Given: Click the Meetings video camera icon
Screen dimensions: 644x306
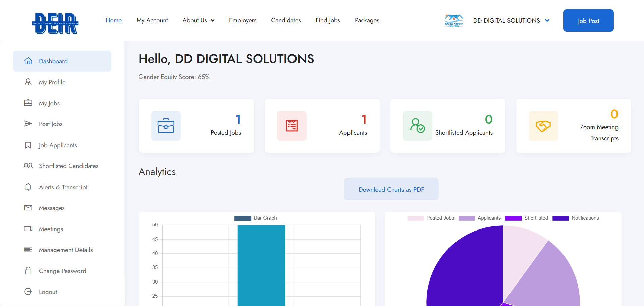Looking at the screenshot, I should 28,229.
